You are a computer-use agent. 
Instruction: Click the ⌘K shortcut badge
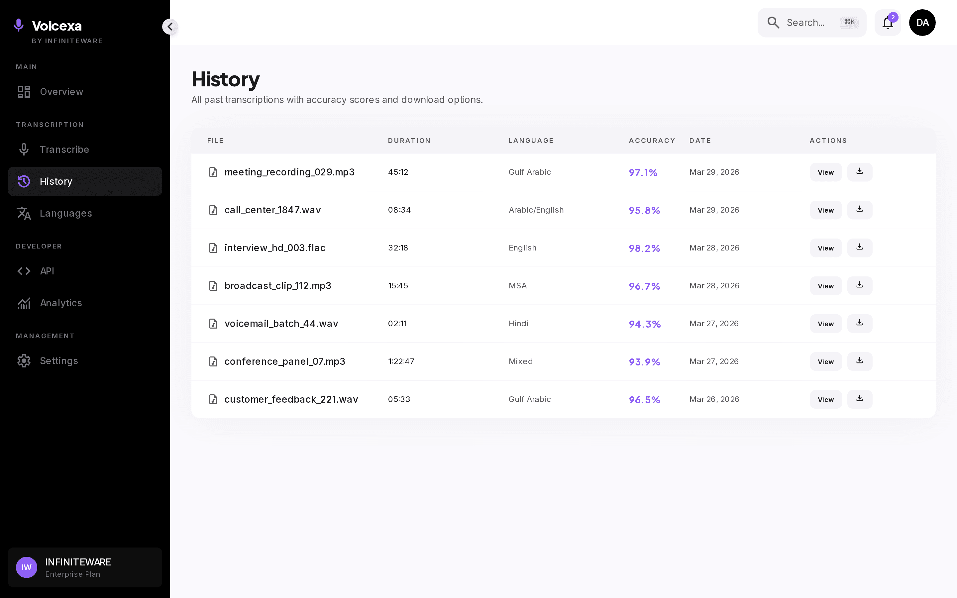(x=849, y=22)
